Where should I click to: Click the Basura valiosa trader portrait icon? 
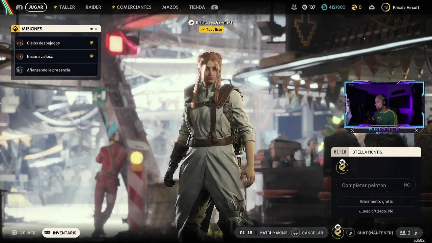pyautogui.click(x=20, y=56)
